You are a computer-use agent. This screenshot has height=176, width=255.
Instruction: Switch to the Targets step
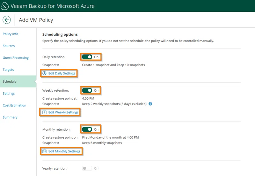(8, 70)
